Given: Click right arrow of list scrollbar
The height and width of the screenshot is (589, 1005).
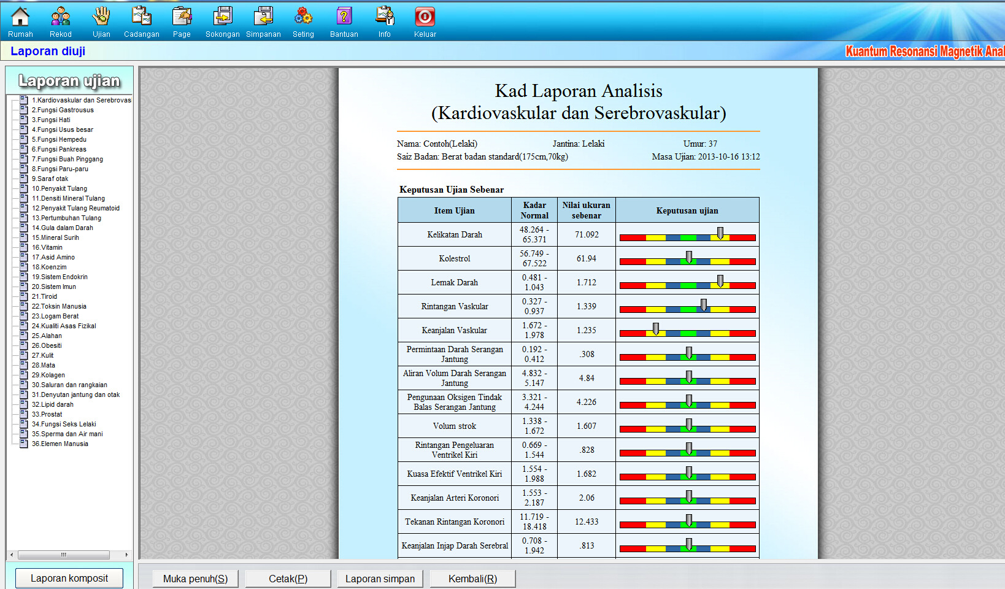Looking at the screenshot, I should click(x=127, y=555).
